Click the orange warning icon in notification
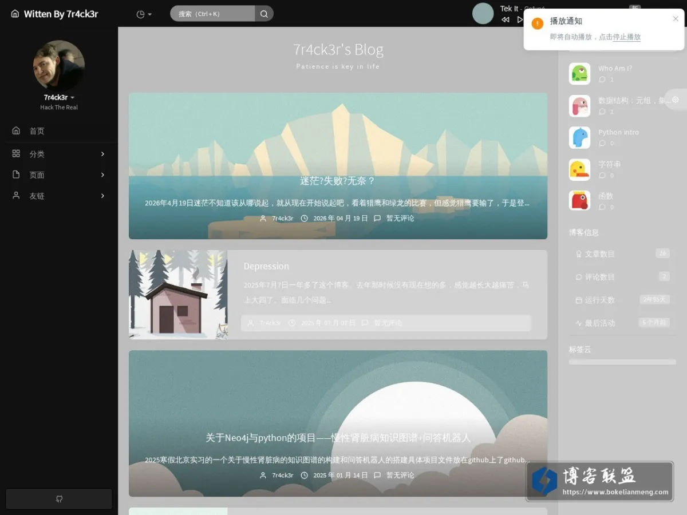 click(537, 23)
